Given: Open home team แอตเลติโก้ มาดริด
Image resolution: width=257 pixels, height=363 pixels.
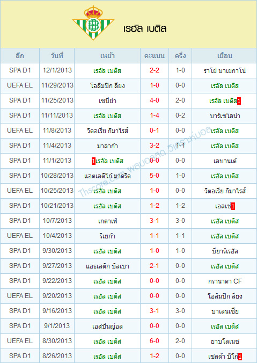Looking at the screenshot, I should [x=107, y=176].
